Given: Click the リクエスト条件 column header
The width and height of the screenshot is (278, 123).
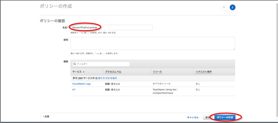Looking at the screenshot, I should click(204, 72).
